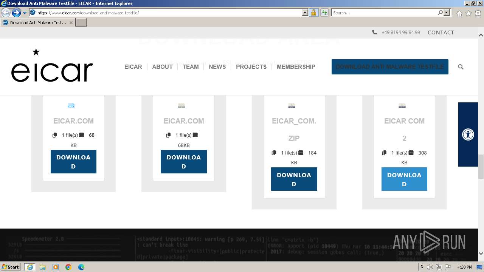Viewport: 484px width, 272px height.
Task: Download the EICAR_COM.ZIP 184 KB file
Action: (x=294, y=179)
